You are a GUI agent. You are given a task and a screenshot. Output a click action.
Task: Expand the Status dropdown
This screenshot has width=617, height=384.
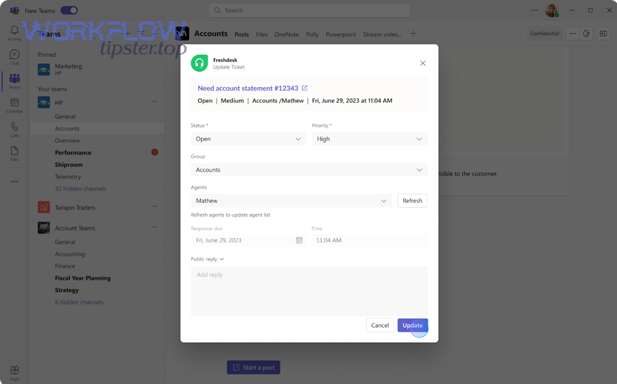point(248,139)
